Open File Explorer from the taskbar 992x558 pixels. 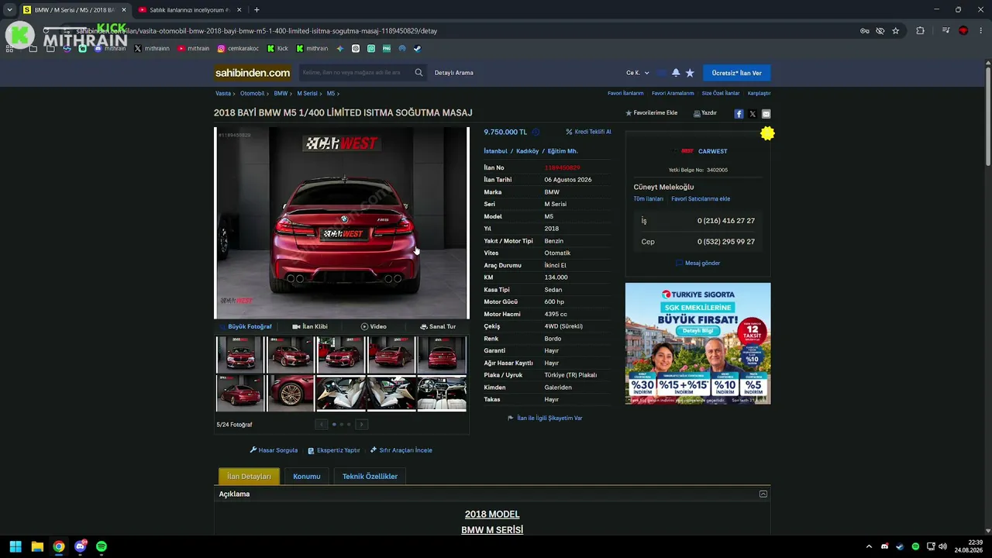(x=37, y=546)
